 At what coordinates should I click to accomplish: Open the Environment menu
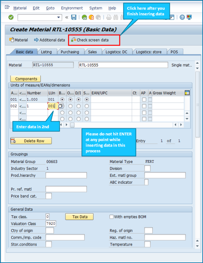tap(72, 8)
